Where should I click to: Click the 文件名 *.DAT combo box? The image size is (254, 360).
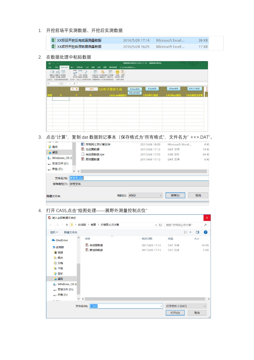click(x=126, y=306)
